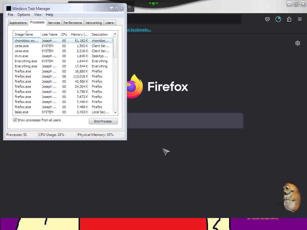Select the firefox.exe row using 7,672 K
Viewport: 307px width, 230px height.
(63, 97)
